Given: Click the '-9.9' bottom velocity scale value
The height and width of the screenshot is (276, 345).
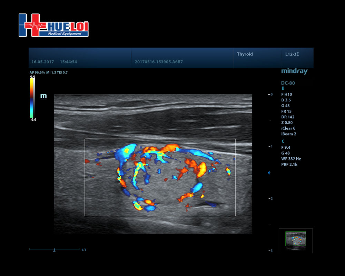Looking at the screenshot, I should tap(33, 120).
